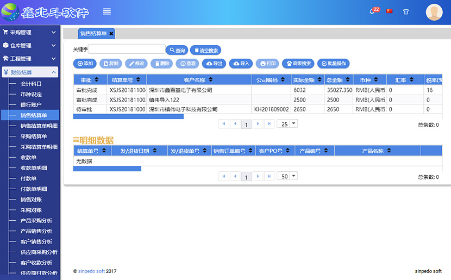Open user avatar profile menu
Viewport: 451px width, 280px height.
click(x=434, y=12)
